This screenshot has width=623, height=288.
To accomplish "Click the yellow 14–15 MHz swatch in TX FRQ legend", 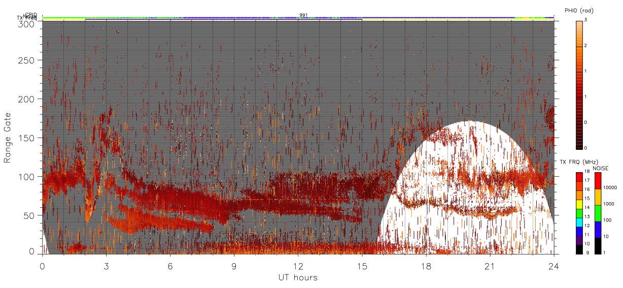I will pyautogui.click(x=579, y=204).
